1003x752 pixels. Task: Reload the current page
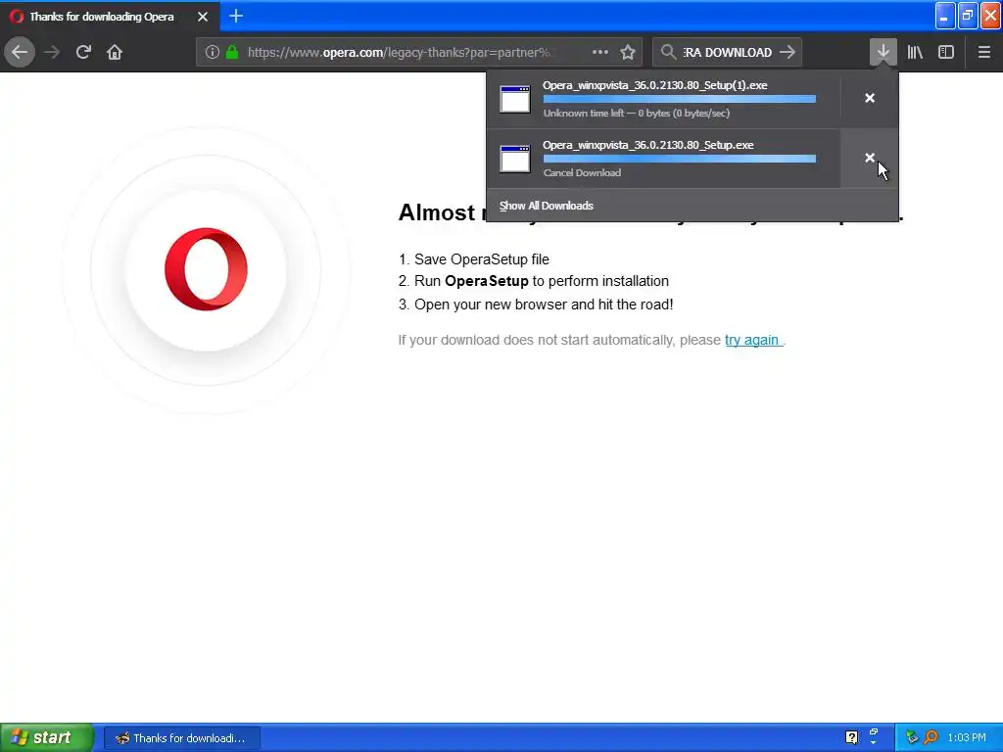click(83, 52)
